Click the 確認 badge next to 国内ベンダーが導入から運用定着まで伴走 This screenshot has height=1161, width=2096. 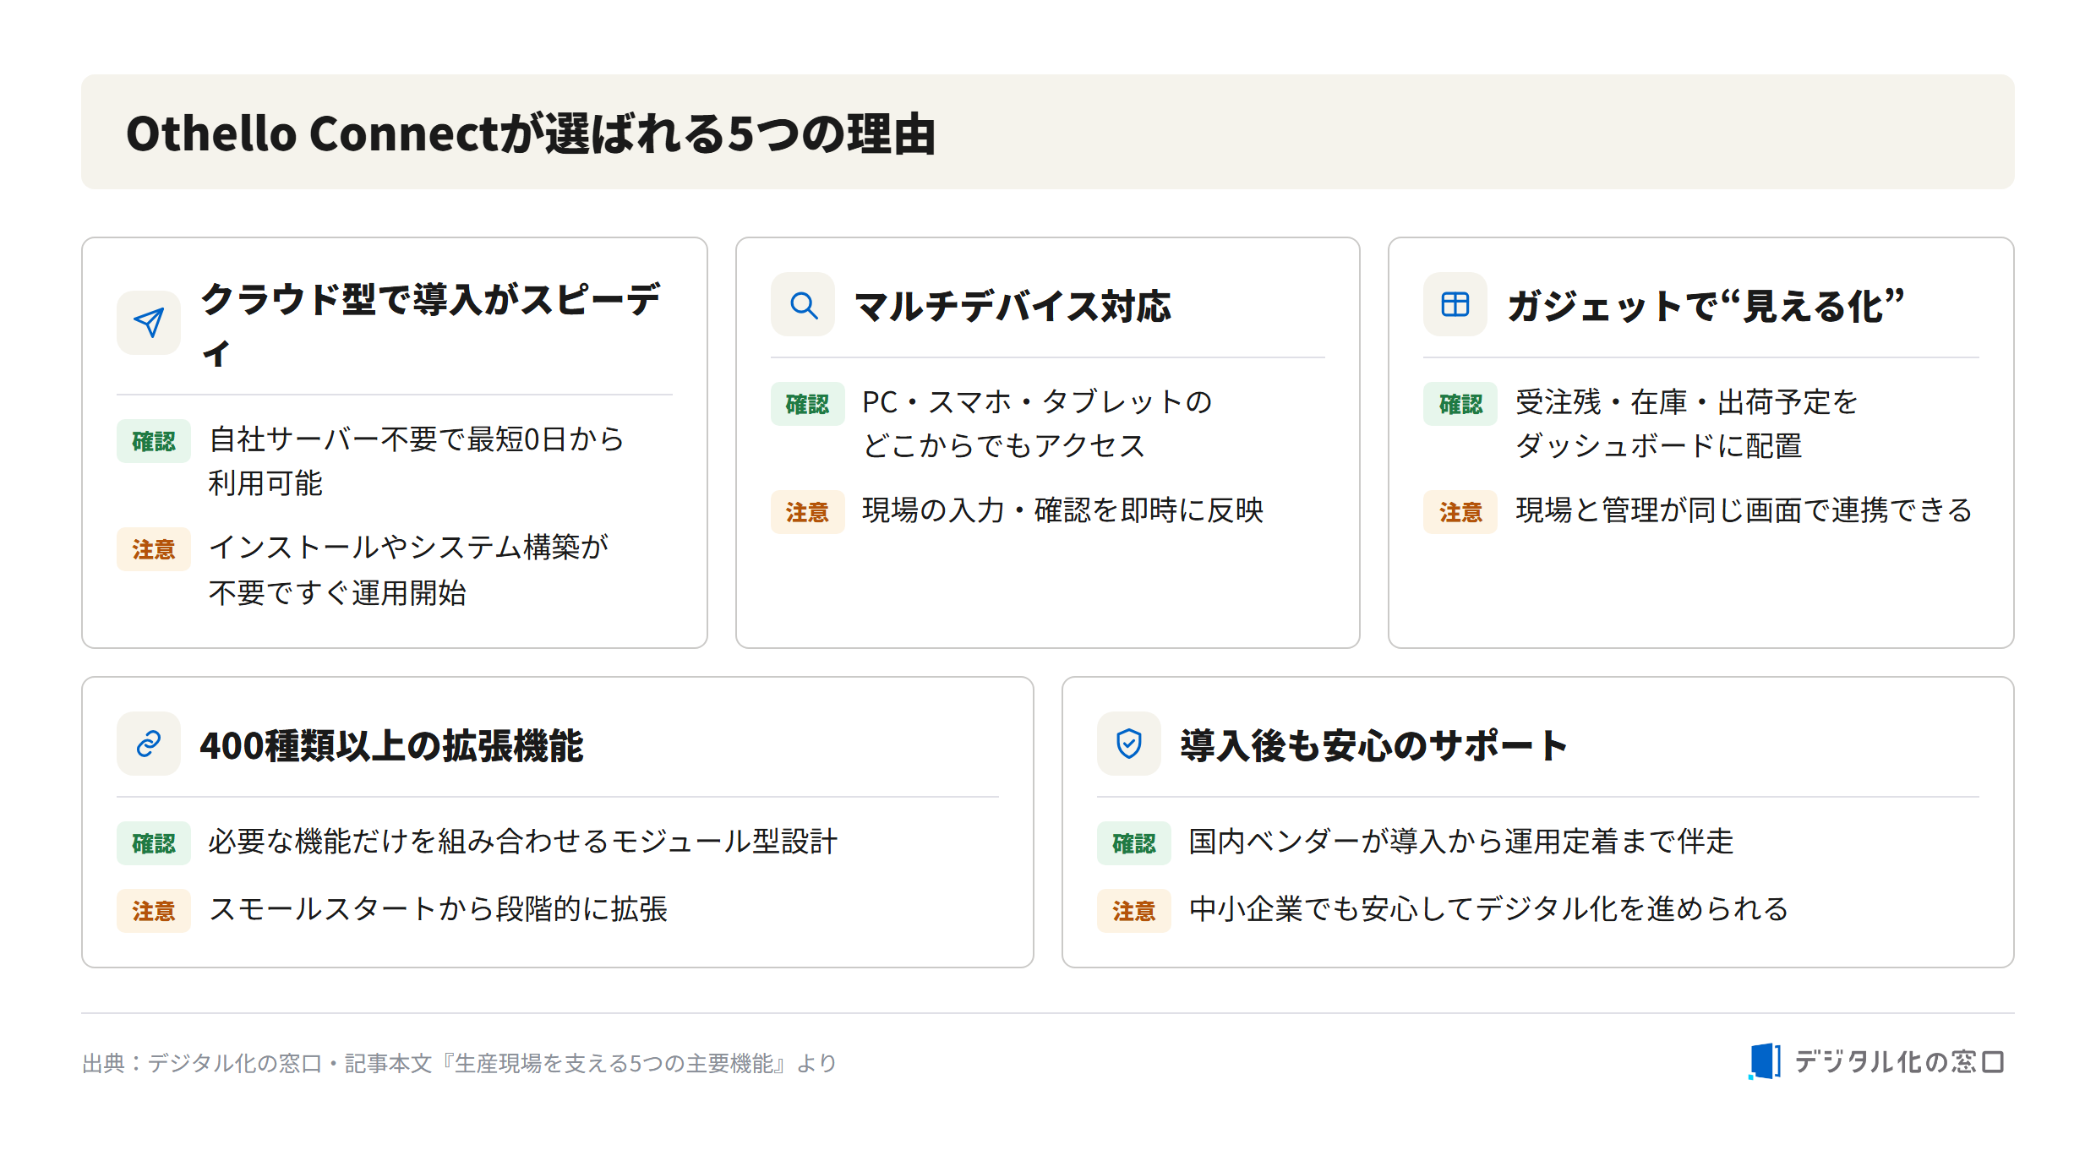tap(1133, 843)
